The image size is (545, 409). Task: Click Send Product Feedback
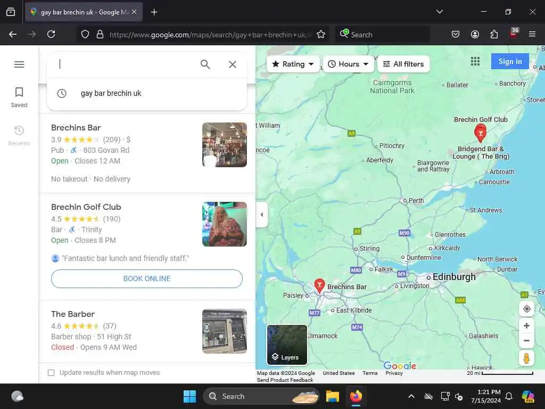point(285,380)
